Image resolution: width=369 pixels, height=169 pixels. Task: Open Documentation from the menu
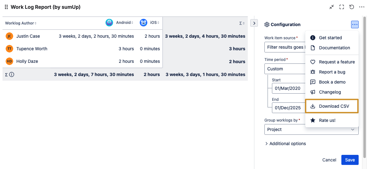click(x=334, y=48)
